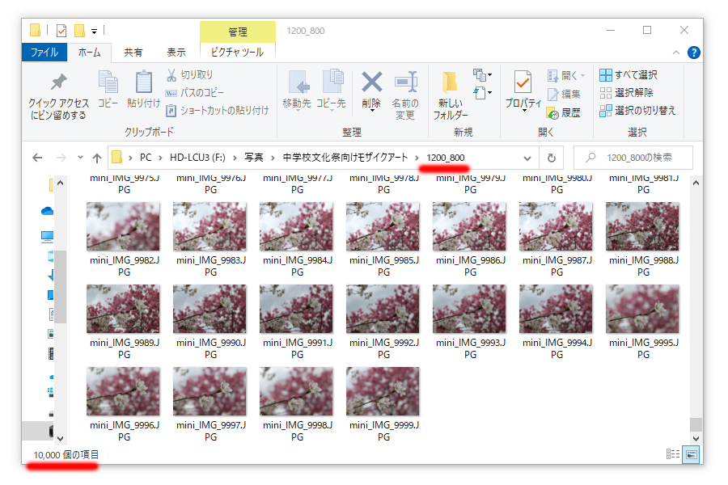
Task: Navigate to HD-LCU3 (F:) in breadcrumb
Action: tap(197, 158)
